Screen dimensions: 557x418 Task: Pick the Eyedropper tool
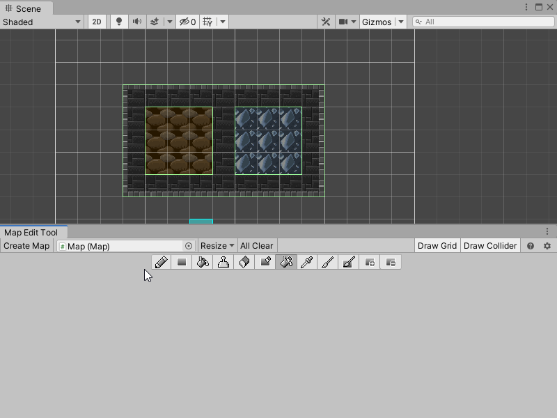tap(306, 263)
